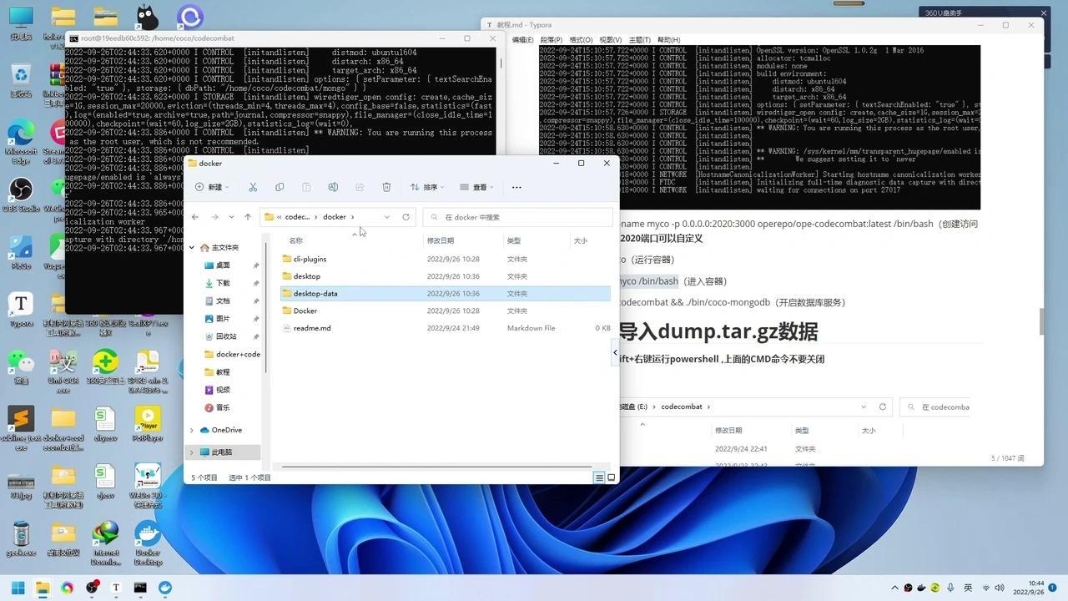Open the readme.md Markdown file
The height and width of the screenshot is (601, 1068).
(x=312, y=327)
